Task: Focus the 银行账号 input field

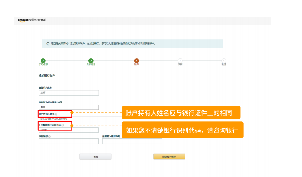Action: (x=69, y=141)
